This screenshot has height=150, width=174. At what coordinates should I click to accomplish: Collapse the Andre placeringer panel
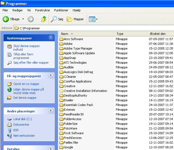tap(51, 111)
